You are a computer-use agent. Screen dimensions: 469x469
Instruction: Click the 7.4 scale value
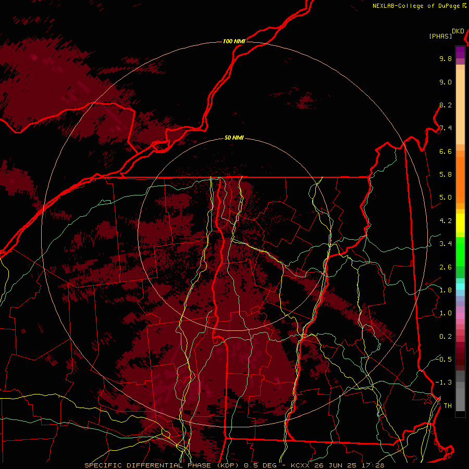point(446,128)
